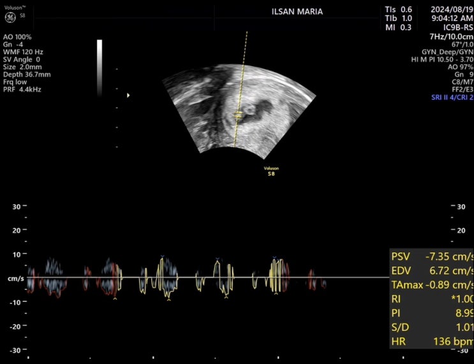Click the PSV -7.35 cm/s measurement
The width and height of the screenshot is (474, 364).
[432, 256]
